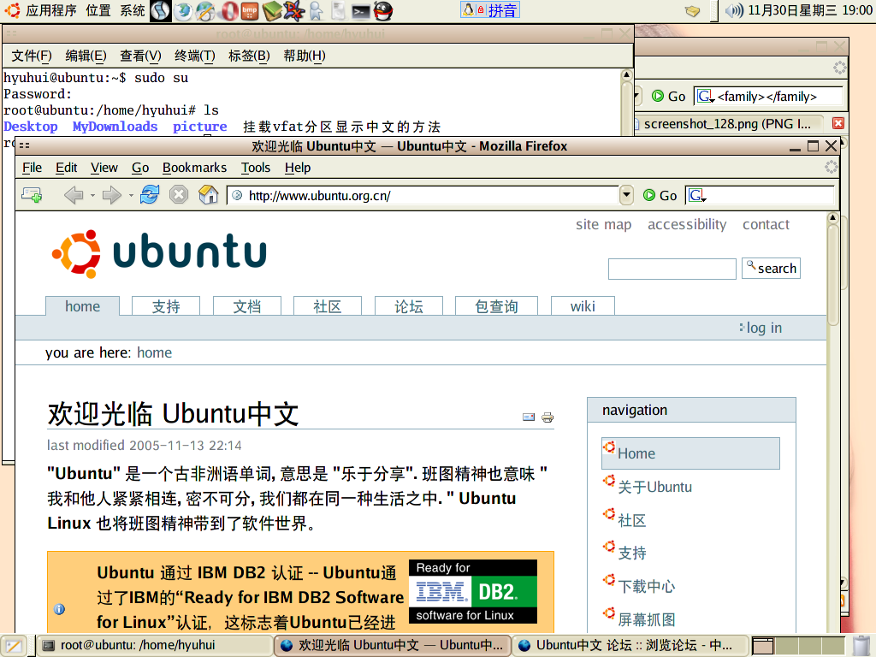The height and width of the screenshot is (657, 876).
Task: Click Firefox new tab toolbar icon
Action: (32, 195)
